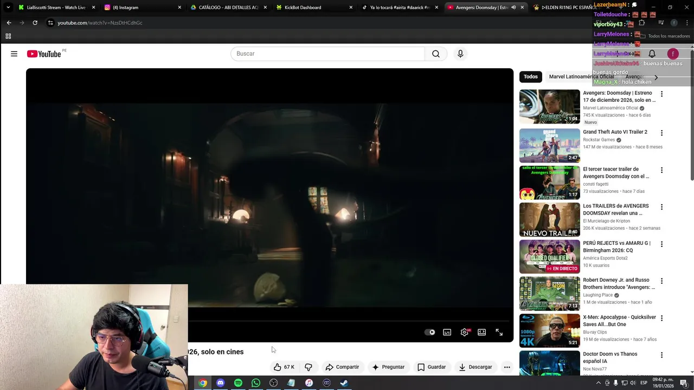
Task: Open OBS Studio from the taskbar
Action: (273, 383)
